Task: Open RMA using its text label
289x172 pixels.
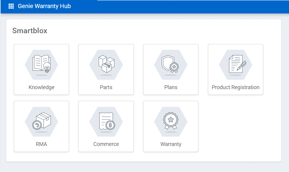Action: pyautogui.click(x=41, y=144)
